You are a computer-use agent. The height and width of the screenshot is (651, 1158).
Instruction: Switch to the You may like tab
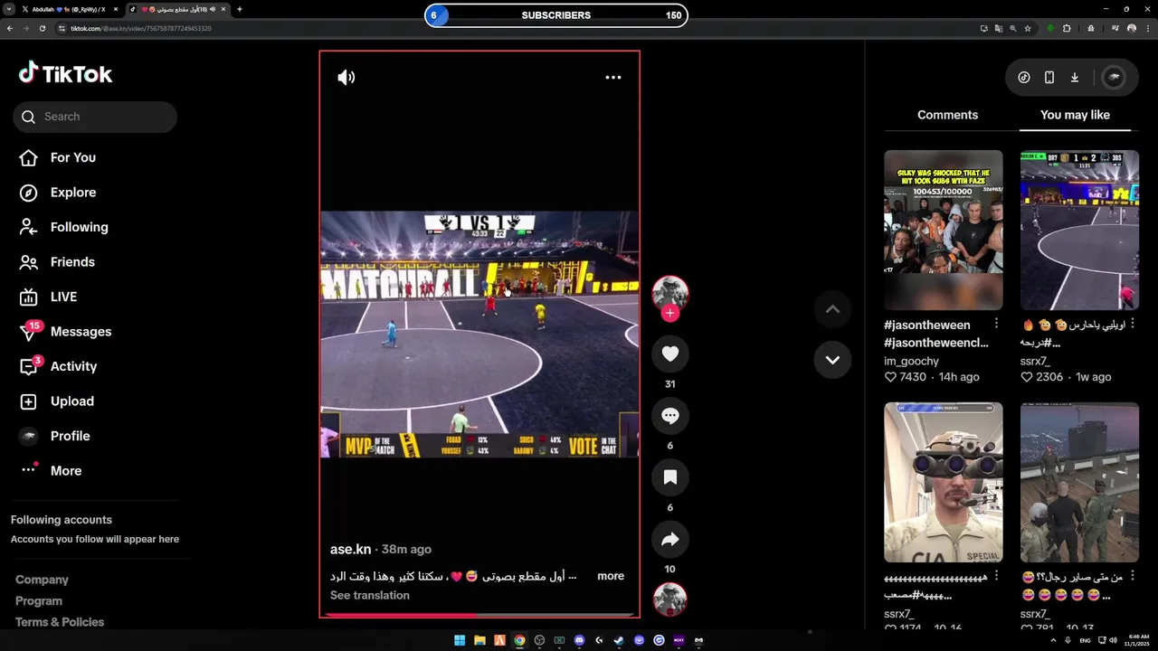coord(1075,115)
